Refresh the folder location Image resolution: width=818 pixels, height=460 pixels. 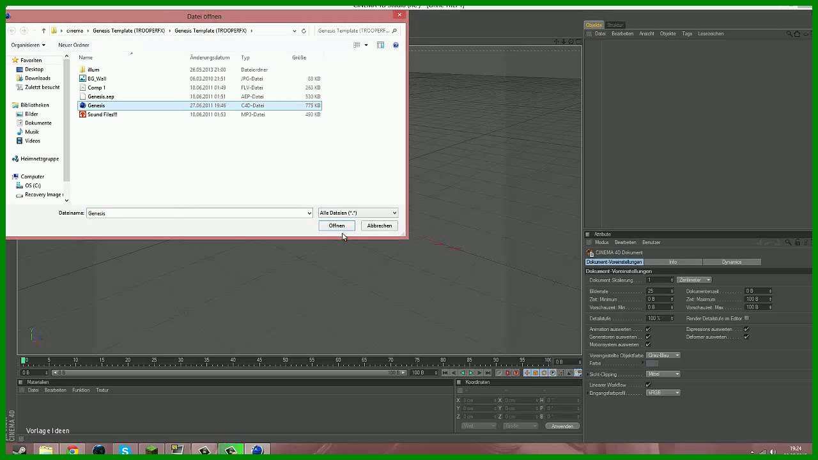point(304,31)
